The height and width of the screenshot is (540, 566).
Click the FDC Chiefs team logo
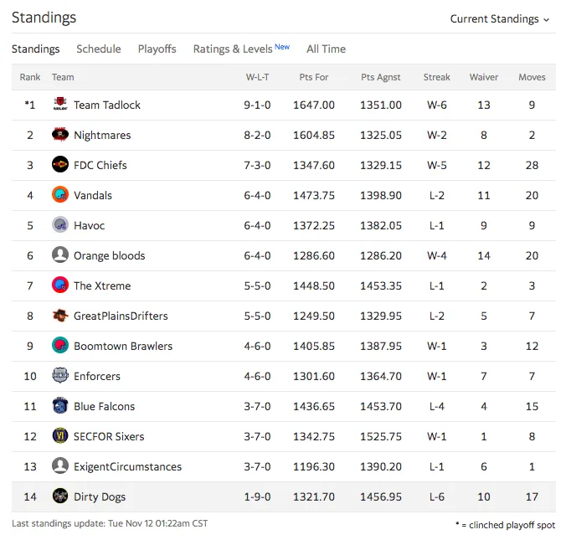pos(60,165)
